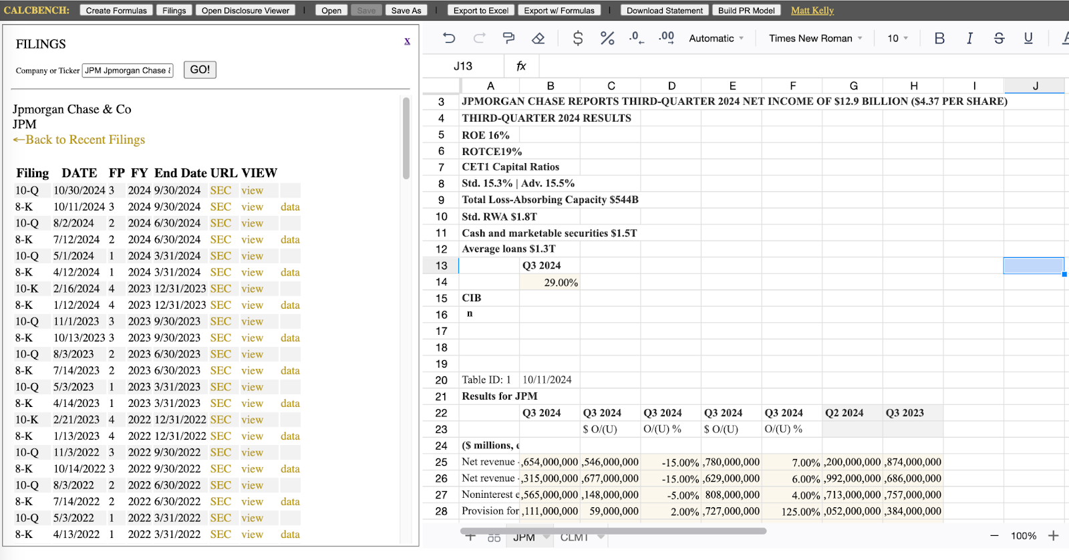This screenshot has height=560, width=1069.
Task: Click Build PR Model button
Action: [746, 10]
